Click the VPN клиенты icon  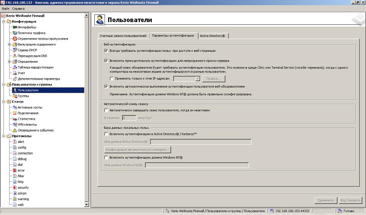coord(15,124)
